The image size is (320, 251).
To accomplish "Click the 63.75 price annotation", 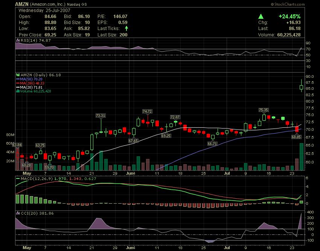I will (x=40, y=145).
